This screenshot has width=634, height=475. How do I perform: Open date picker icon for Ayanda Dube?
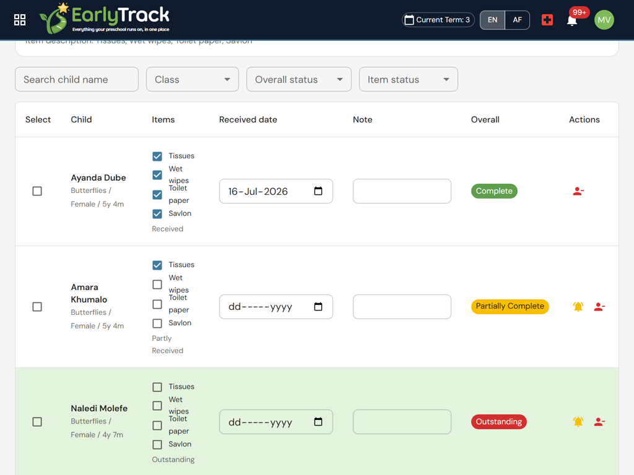(318, 191)
